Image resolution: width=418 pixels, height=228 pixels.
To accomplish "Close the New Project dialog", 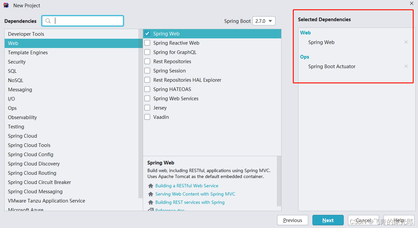I will pos(412,3).
